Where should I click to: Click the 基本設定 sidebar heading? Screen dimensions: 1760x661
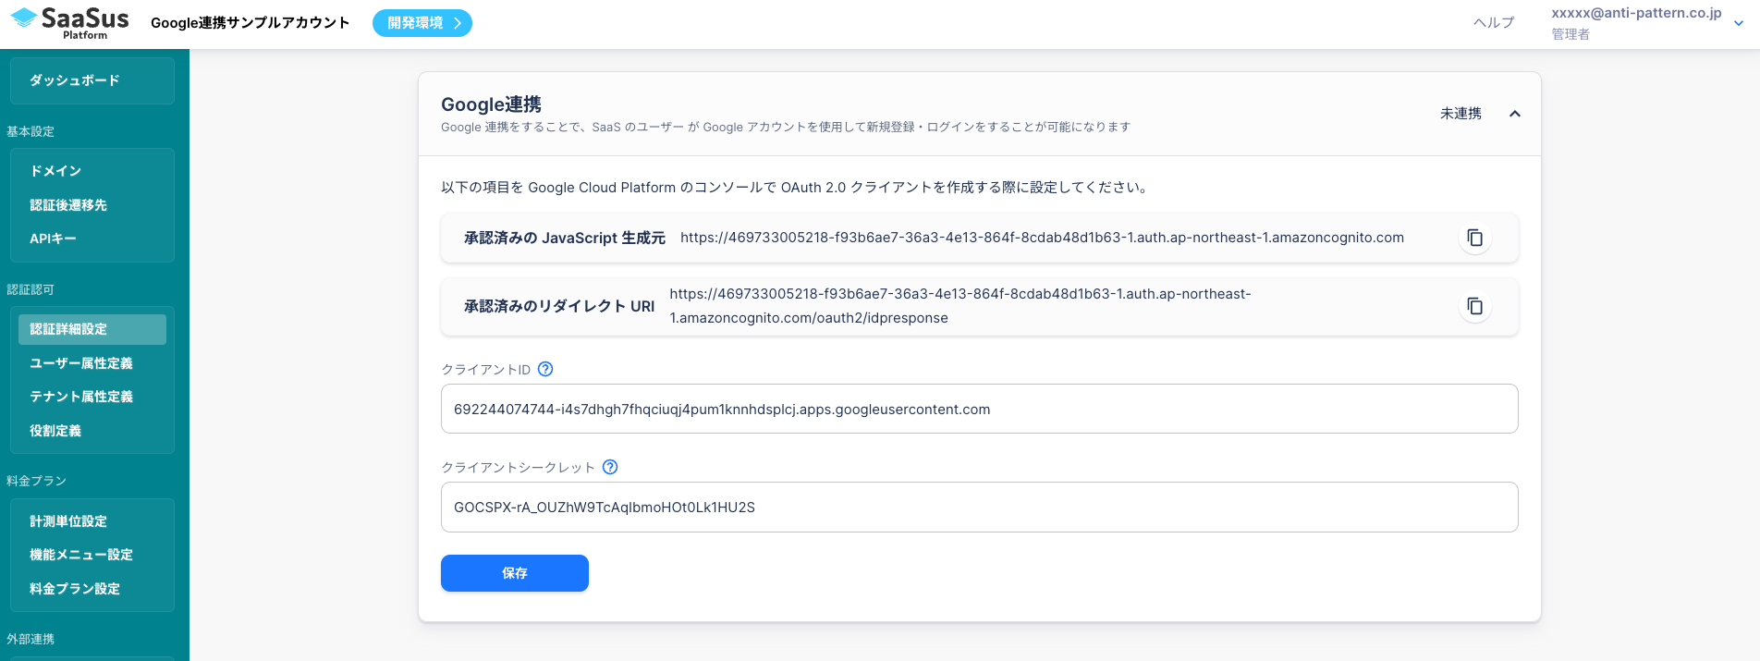click(31, 132)
